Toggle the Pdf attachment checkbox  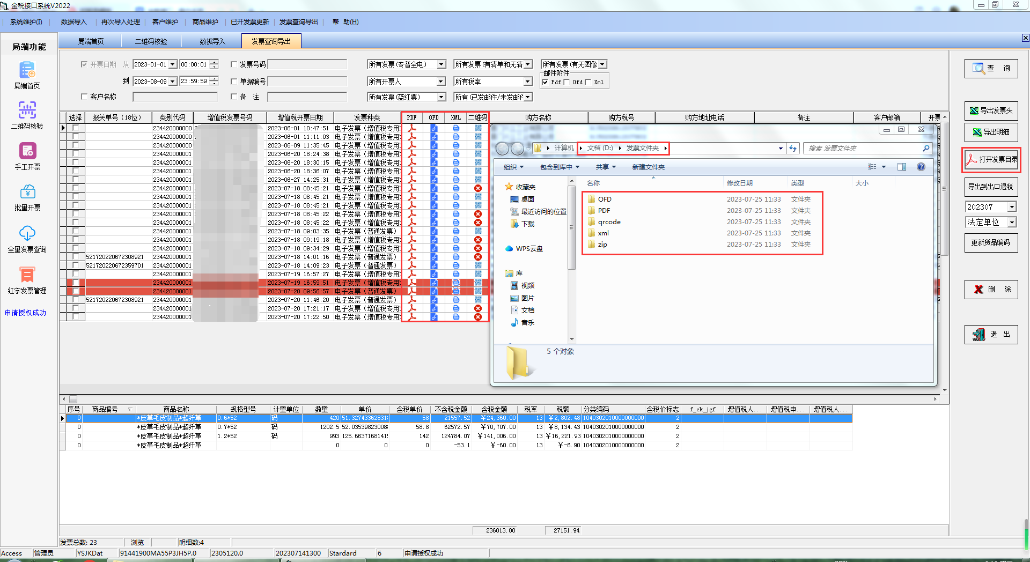pos(545,82)
